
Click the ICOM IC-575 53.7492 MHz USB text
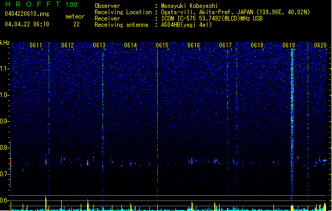[212, 18]
